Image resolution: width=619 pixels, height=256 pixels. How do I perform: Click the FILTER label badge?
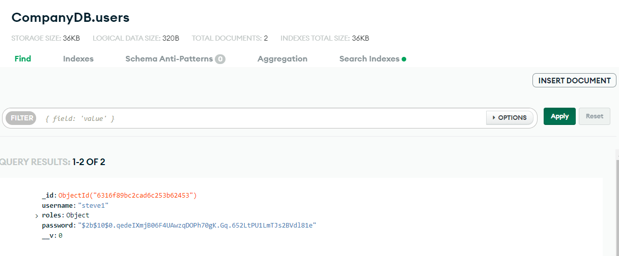tap(22, 118)
